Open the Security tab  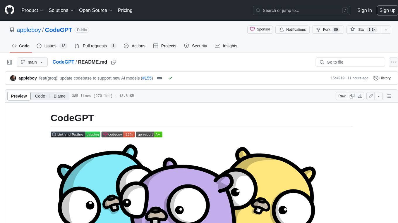tap(195, 46)
